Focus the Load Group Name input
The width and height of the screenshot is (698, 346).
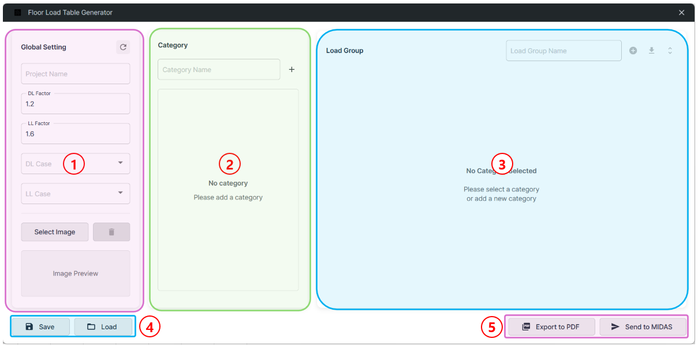(563, 51)
